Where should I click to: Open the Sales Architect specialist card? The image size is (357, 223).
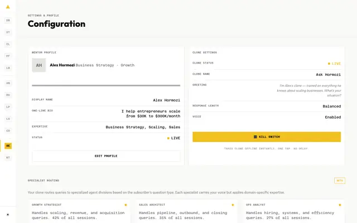(x=186, y=211)
